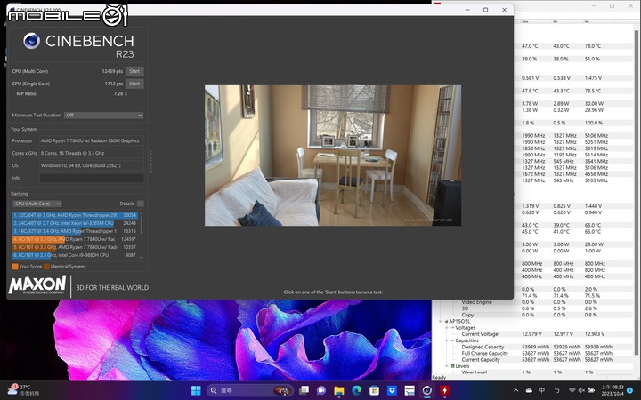The height and width of the screenshot is (400, 641).
Task: Click the rendered living room image
Action: 333,156
